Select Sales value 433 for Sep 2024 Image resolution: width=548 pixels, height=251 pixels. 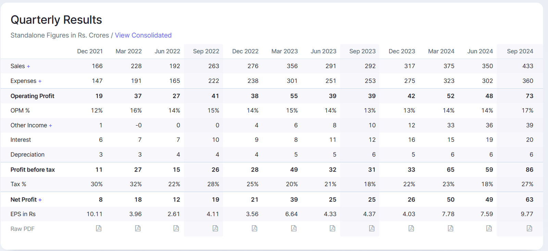pos(528,66)
